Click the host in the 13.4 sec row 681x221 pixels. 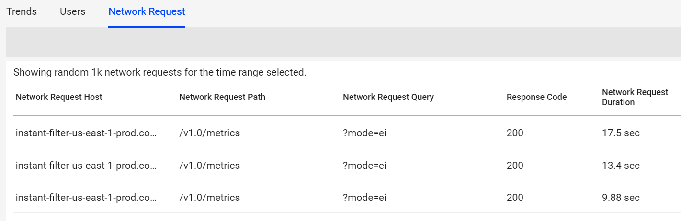[86, 166]
